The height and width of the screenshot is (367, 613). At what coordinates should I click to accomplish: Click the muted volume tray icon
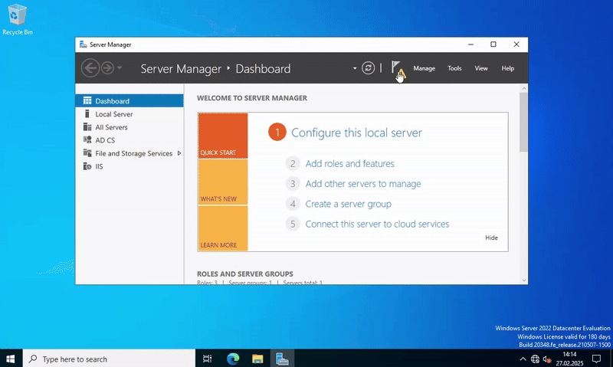click(547, 359)
